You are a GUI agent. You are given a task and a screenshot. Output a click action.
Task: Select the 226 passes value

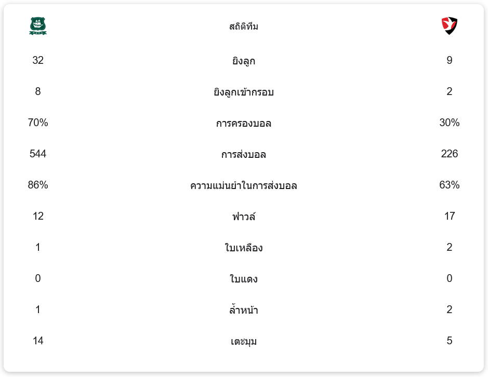pos(449,154)
